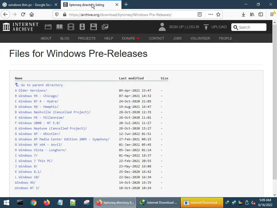
Task: Open the Texts book icon
Action: [x=59, y=27]
